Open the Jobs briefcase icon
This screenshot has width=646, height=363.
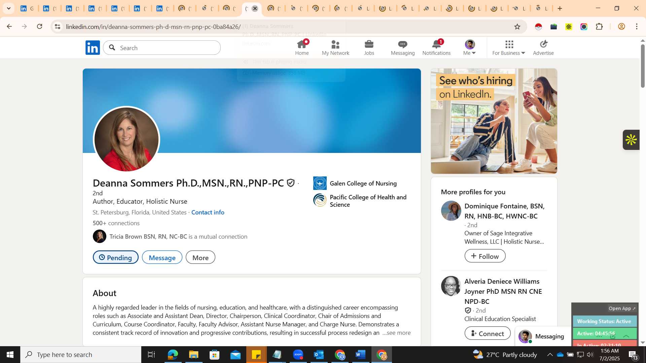[x=369, y=47]
